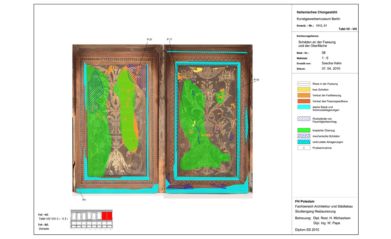The image size is (391, 239).
Task: Click the 'Italienisches Chorgestühl' title
Action: coord(314,12)
